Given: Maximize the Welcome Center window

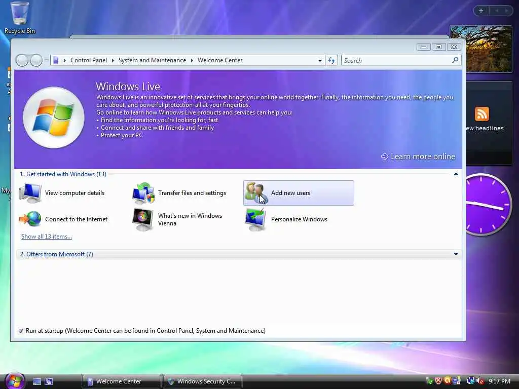Looking at the screenshot, I should coord(438,47).
